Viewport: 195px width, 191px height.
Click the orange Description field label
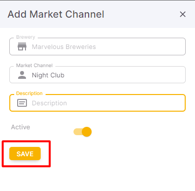click(x=29, y=94)
